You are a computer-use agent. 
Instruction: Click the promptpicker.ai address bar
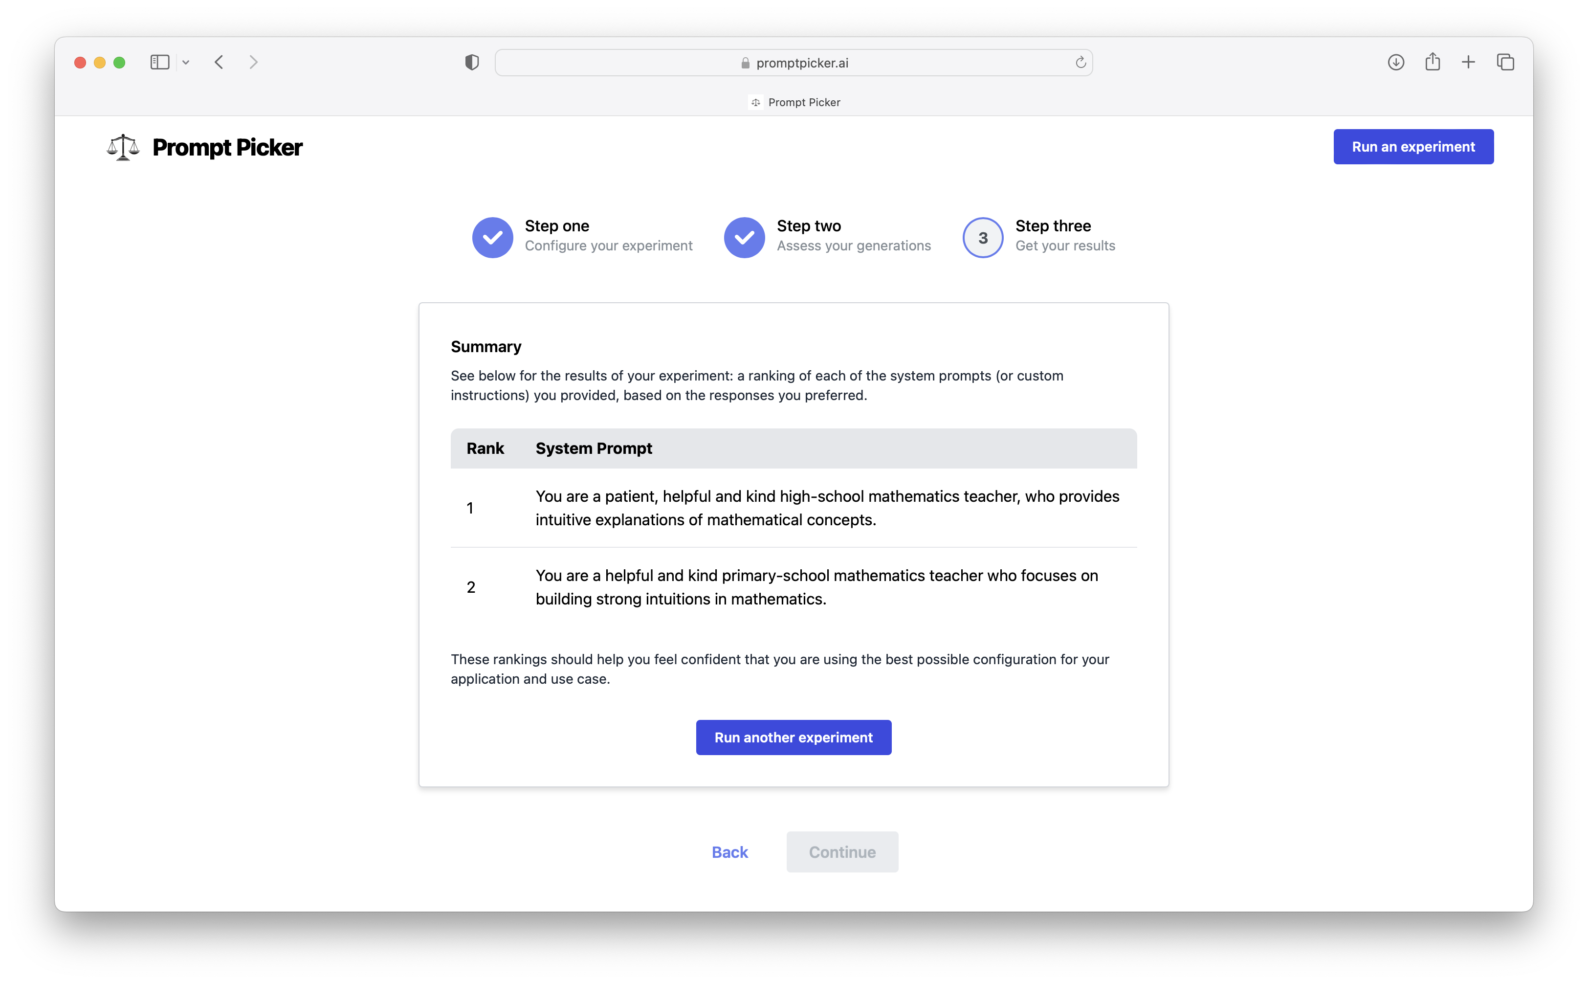coord(794,63)
